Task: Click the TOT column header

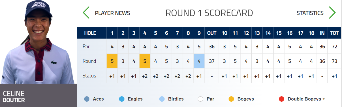Action: [334, 33]
